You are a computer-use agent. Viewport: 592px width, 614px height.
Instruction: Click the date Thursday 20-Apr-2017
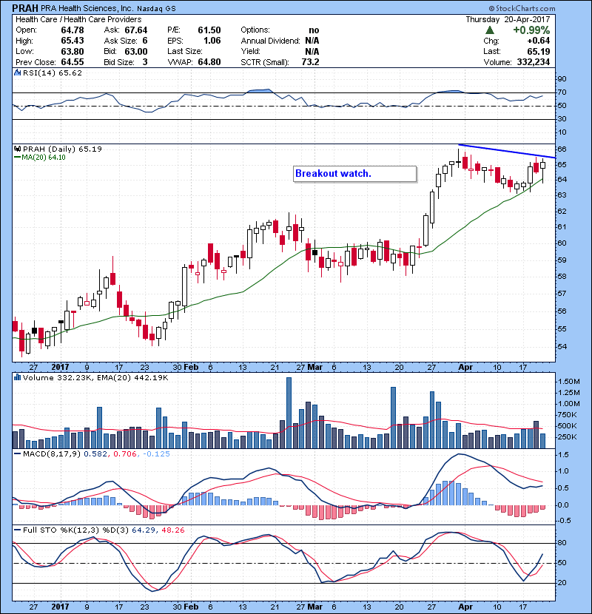(x=508, y=19)
